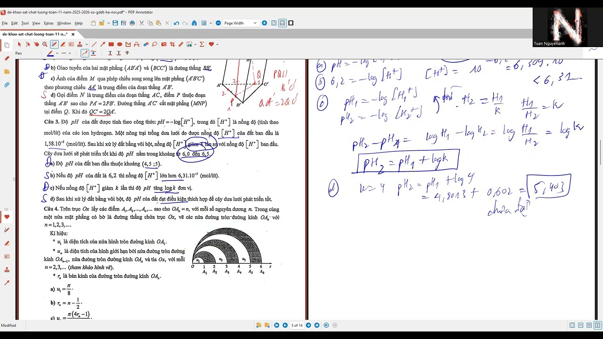
Task: Select the Line drawing tool
Action: tap(94, 44)
